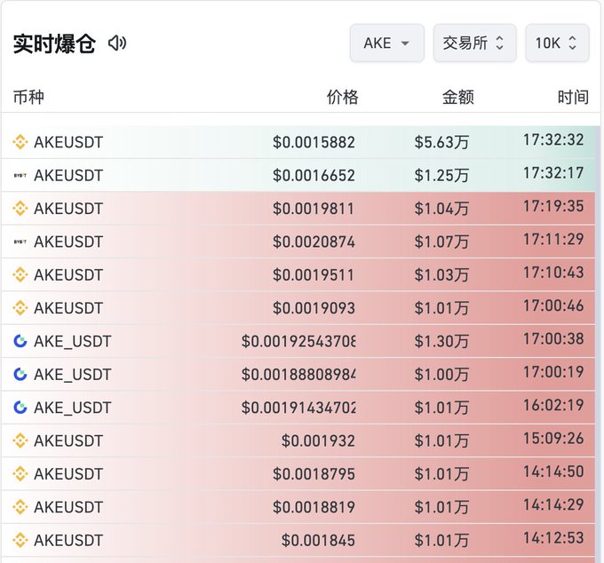Viewport: 604px width, 563px height.
Task: Click the Binance icon in the 17:32:32 row
Action: click(x=20, y=142)
